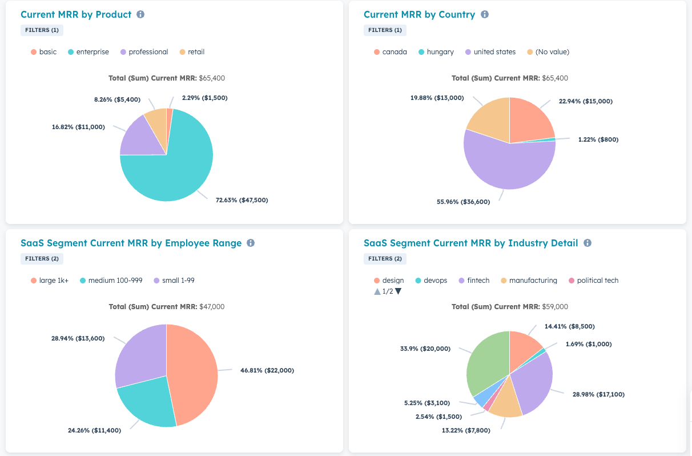This screenshot has width=692, height=456.
Task: Open info icon next to Employee Range title
Action: [x=250, y=243]
